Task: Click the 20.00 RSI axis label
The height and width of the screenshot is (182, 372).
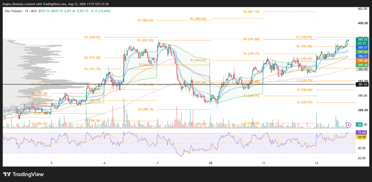Action: (x=362, y=158)
